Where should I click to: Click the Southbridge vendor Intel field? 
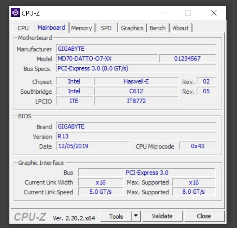coord(74,91)
